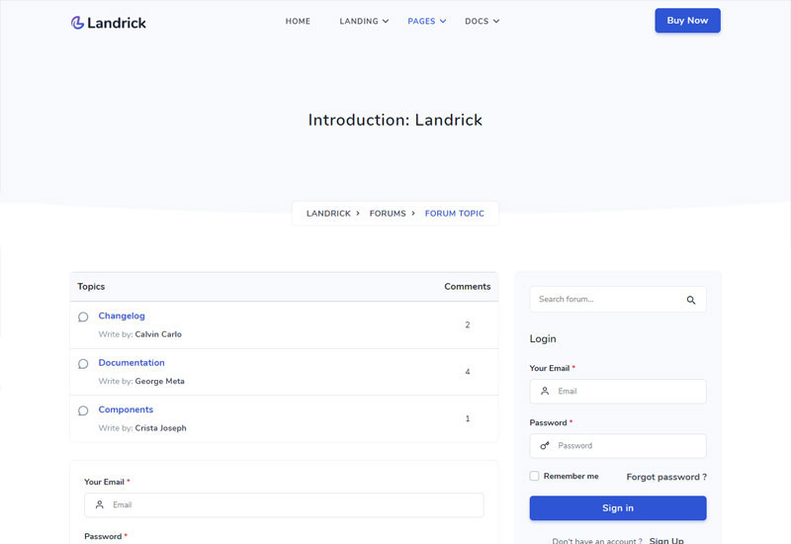Click the key icon in sidebar Password field
The image size is (791, 544).
545,446
